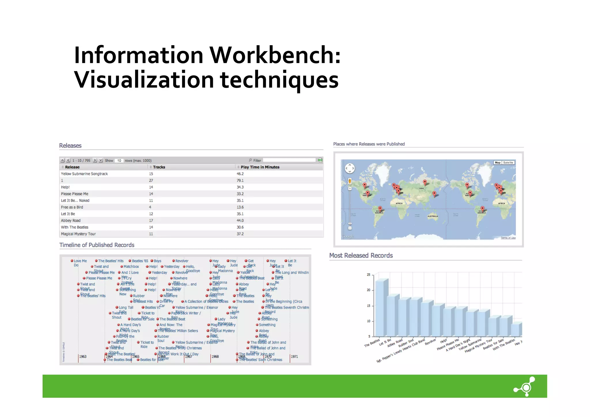This screenshot has width=590, height=417.
Task: Click the map pan control arrows
Action: click(350, 168)
